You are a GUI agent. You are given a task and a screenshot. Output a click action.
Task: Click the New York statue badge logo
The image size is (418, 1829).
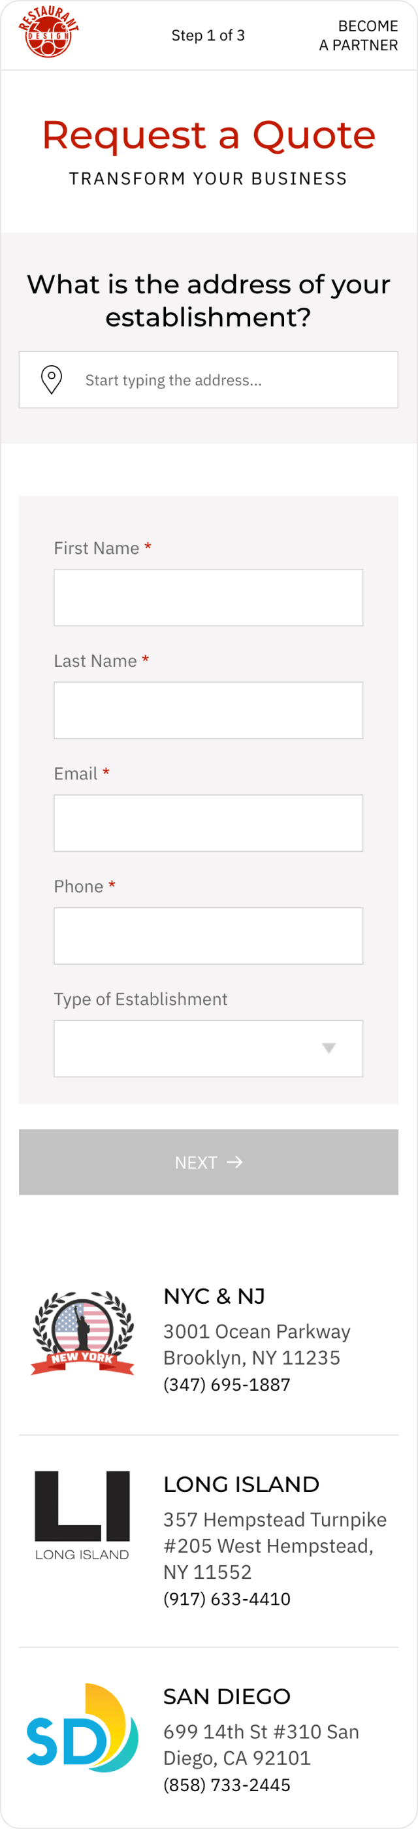pyautogui.click(x=82, y=1333)
